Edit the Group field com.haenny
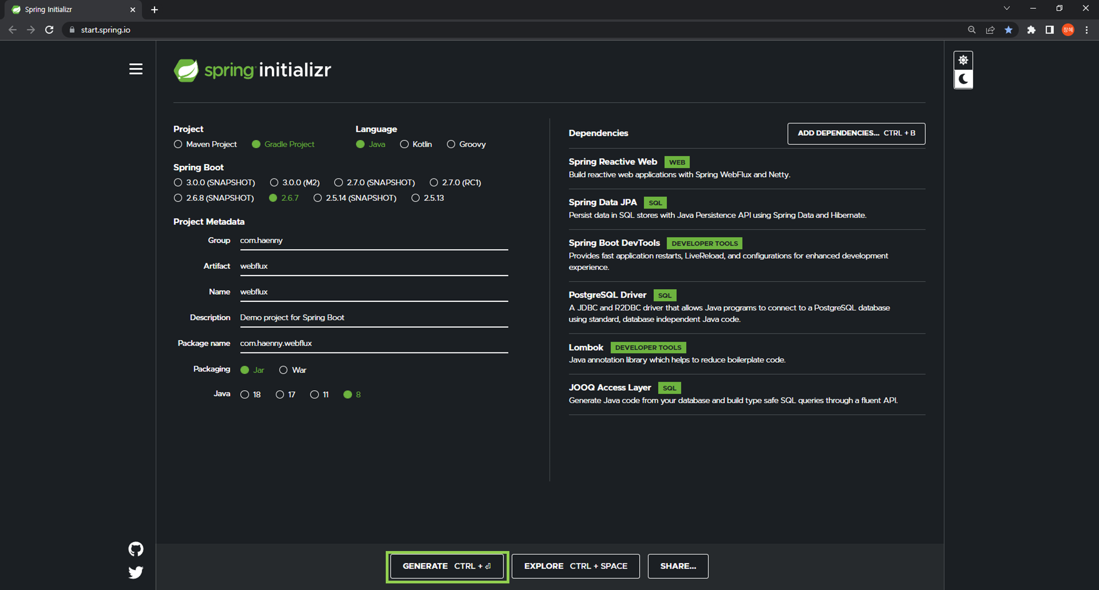Screen dimensions: 1099x590 [374, 241]
